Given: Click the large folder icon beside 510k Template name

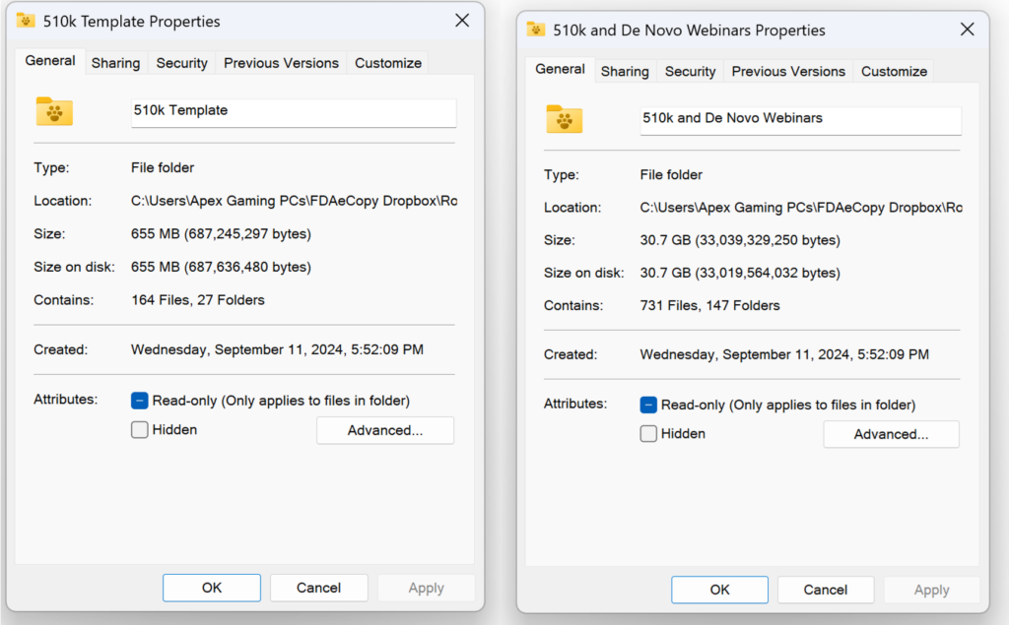Looking at the screenshot, I should pyautogui.click(x=54, y=110).
